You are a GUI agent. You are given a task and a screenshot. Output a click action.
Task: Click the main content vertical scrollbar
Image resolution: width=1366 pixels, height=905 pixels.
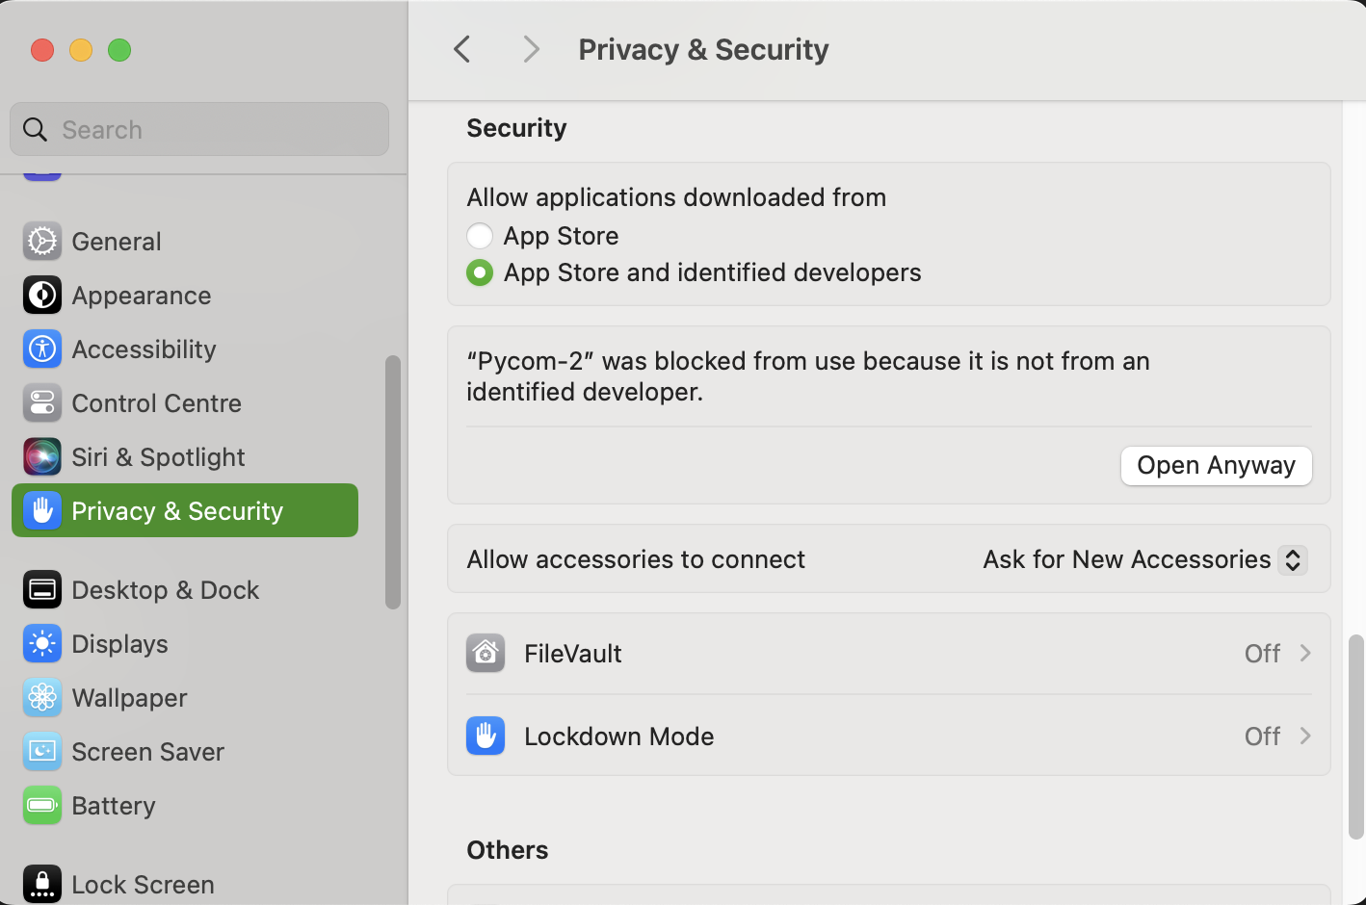pyautogui.click(x=1356, y=737)
